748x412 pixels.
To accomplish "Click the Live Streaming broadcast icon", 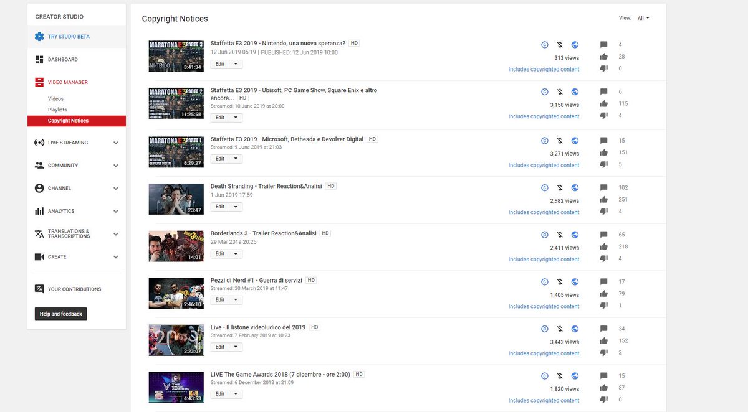I will point(39,143).
